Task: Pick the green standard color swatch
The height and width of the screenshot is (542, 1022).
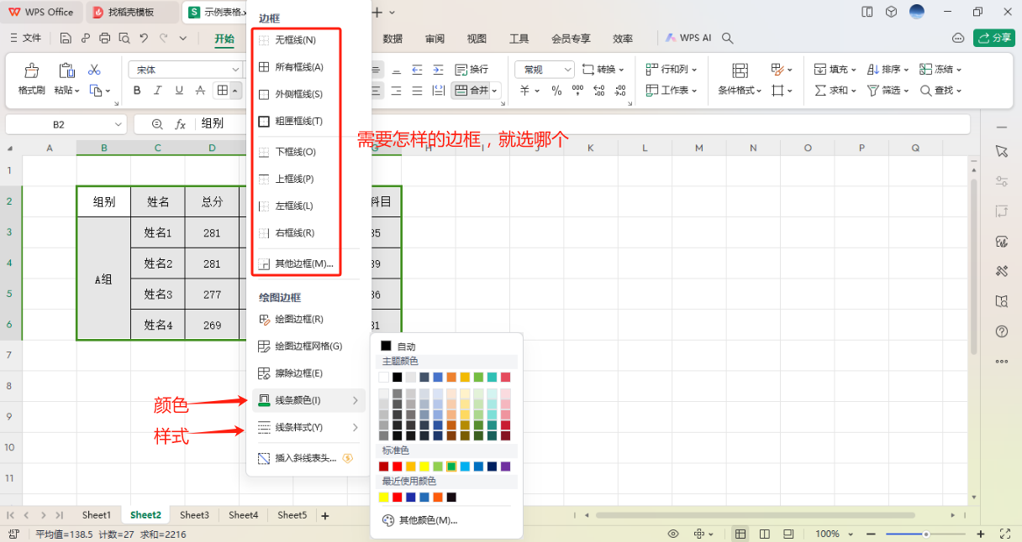Action: (451, 466)
